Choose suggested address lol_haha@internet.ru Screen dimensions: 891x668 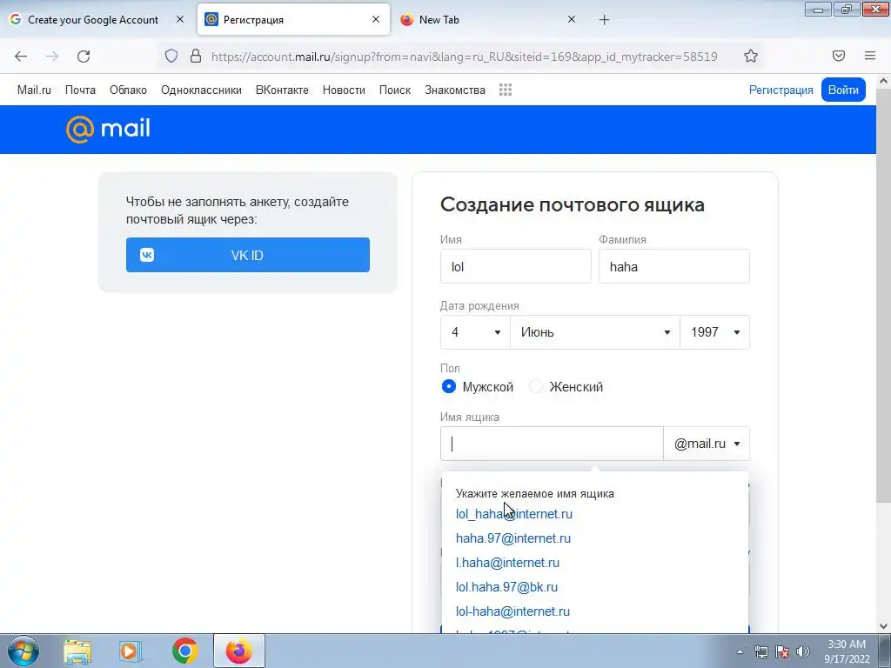pyautogui.click(x=514, y=514)
